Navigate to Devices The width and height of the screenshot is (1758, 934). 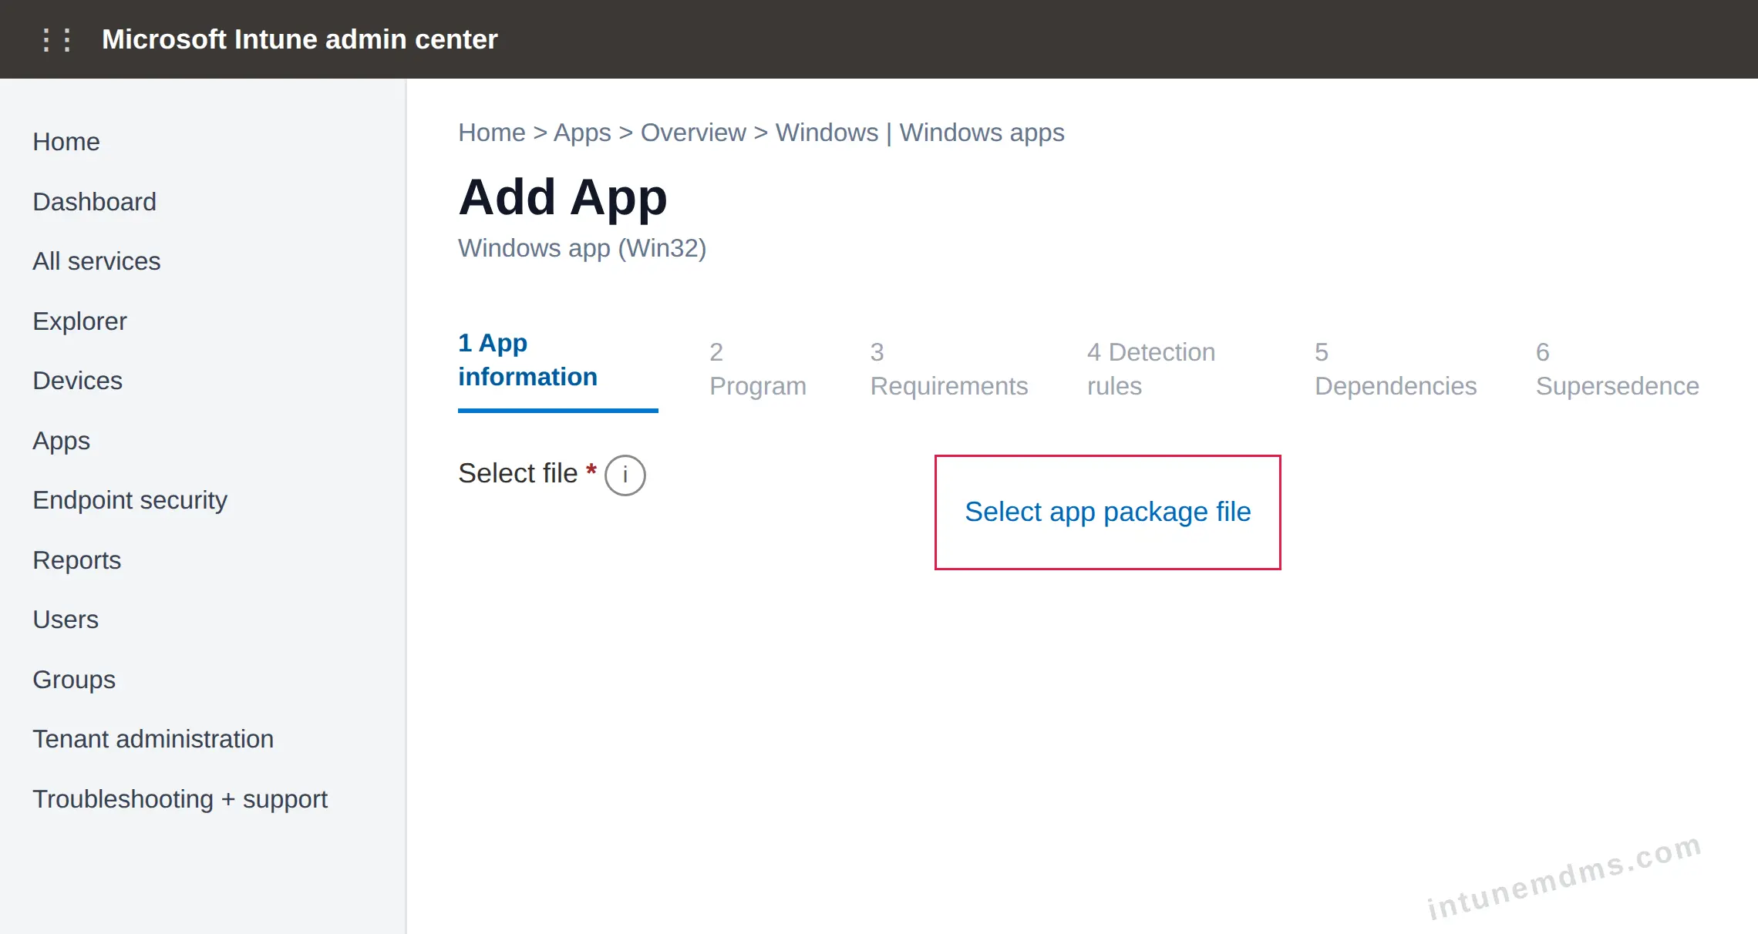pyautogui.click(x=77, y=381)
